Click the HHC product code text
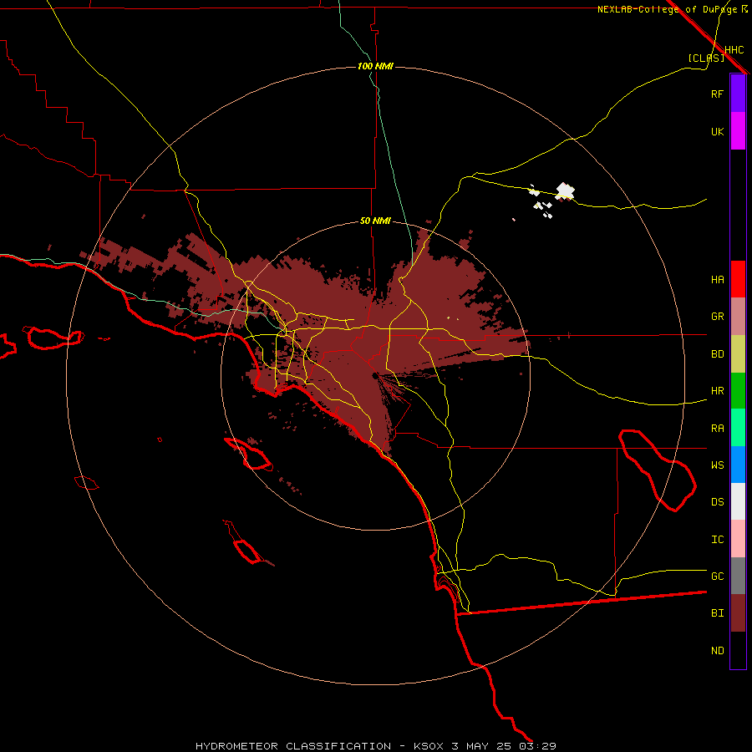752x752 pixels. click(734, 50)
